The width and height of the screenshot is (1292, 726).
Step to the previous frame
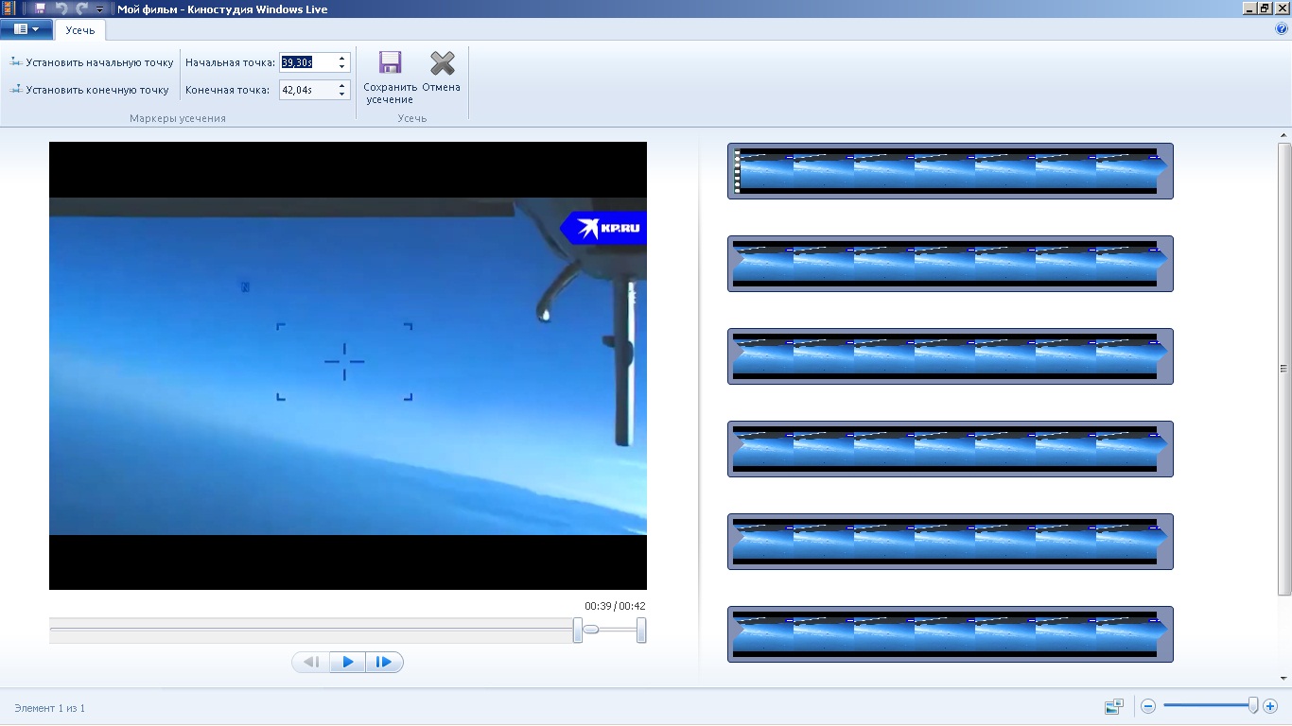[x=311, y=662]
